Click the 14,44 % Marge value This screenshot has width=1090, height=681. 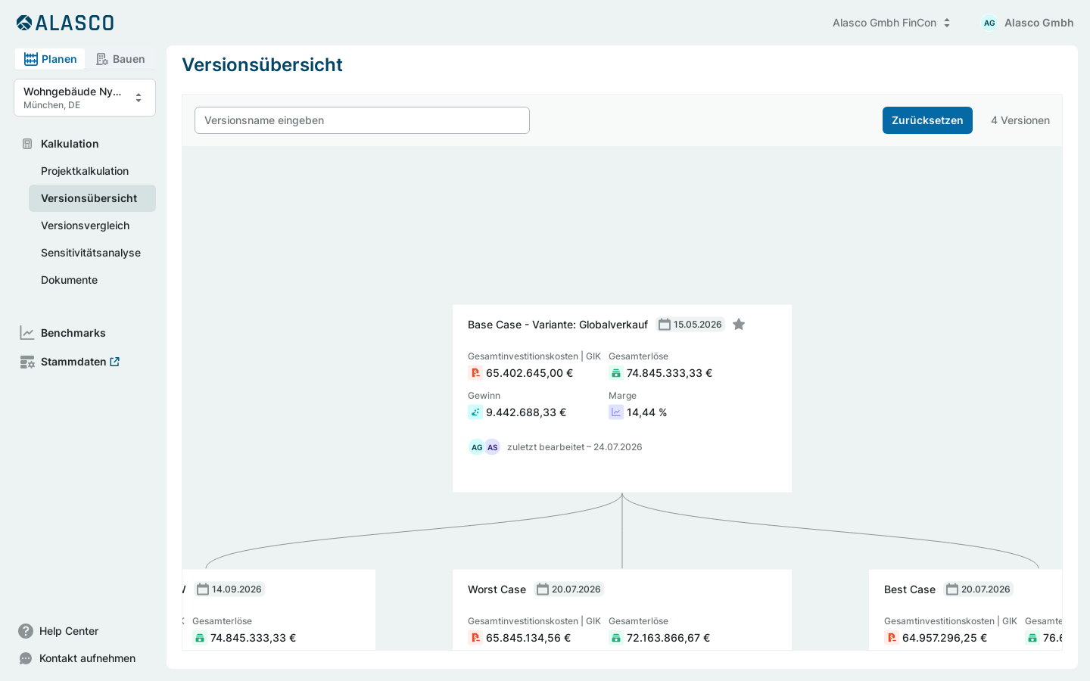click(647, 412)
